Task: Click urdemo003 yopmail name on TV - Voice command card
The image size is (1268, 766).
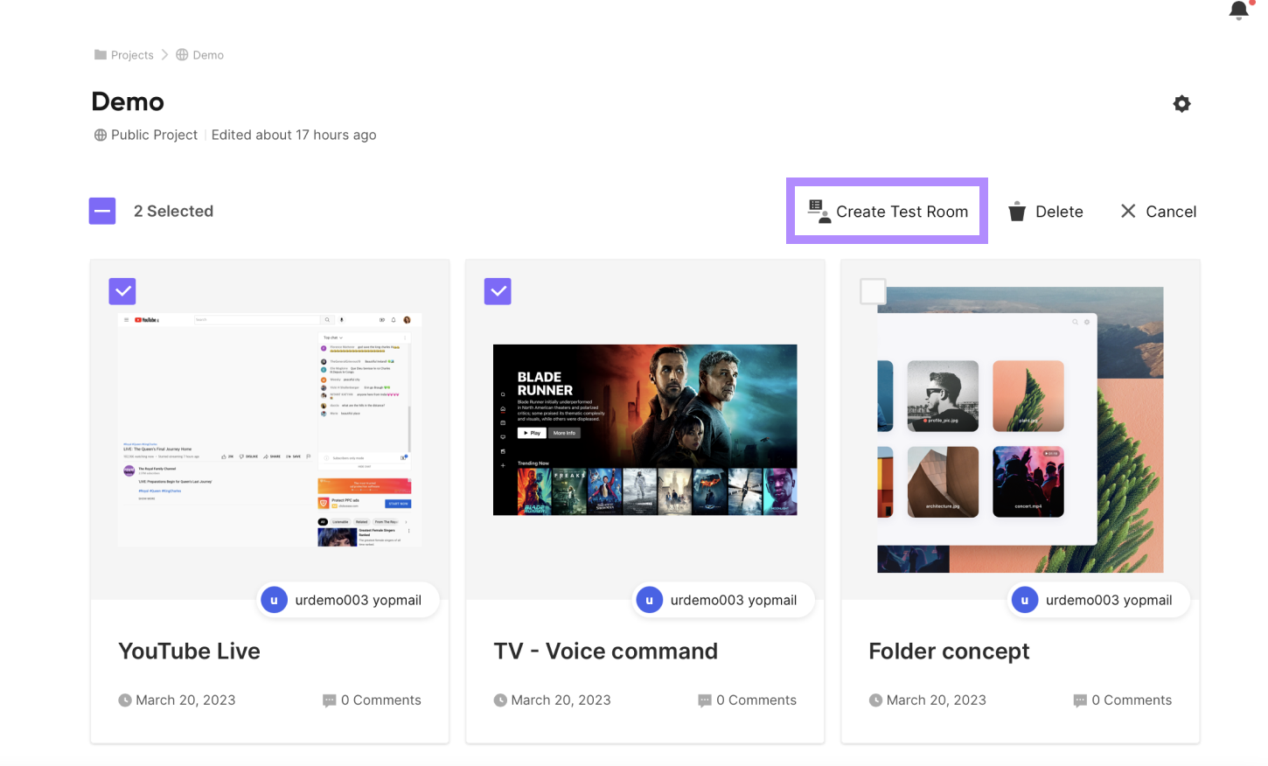Action: (734, 600)
